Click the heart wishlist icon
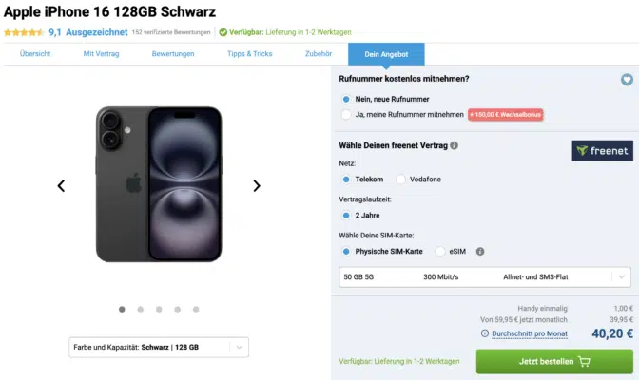 [627, 80]
